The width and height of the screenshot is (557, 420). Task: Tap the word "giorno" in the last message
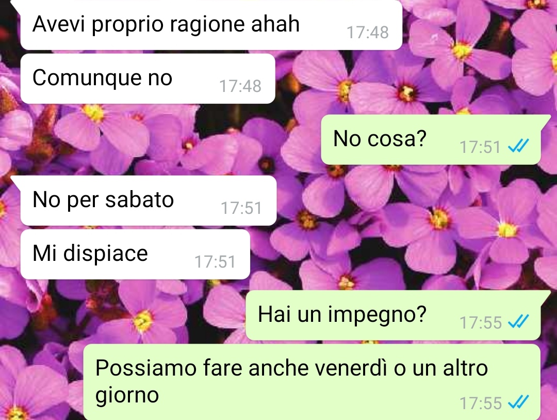[x=127, y=396]
